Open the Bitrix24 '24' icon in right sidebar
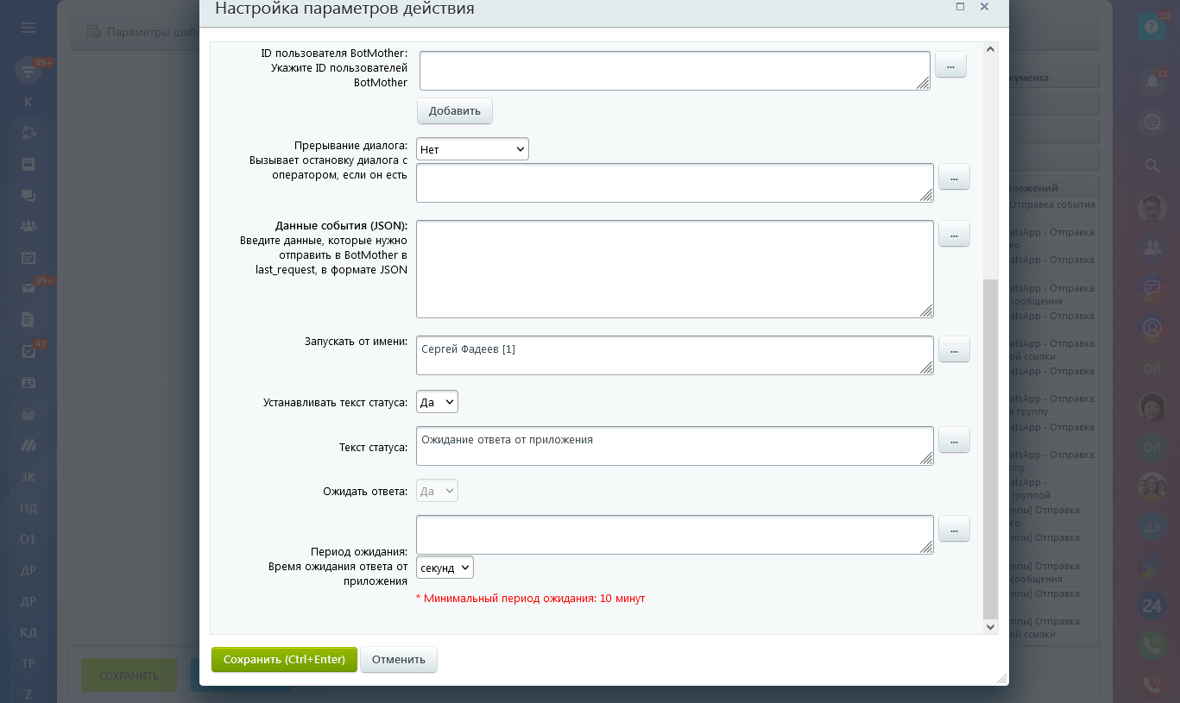 click(x=1152, y=606)
